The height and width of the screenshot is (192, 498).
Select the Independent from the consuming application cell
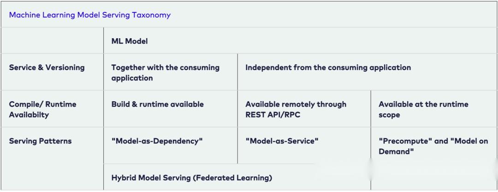(x=367, y=72)
